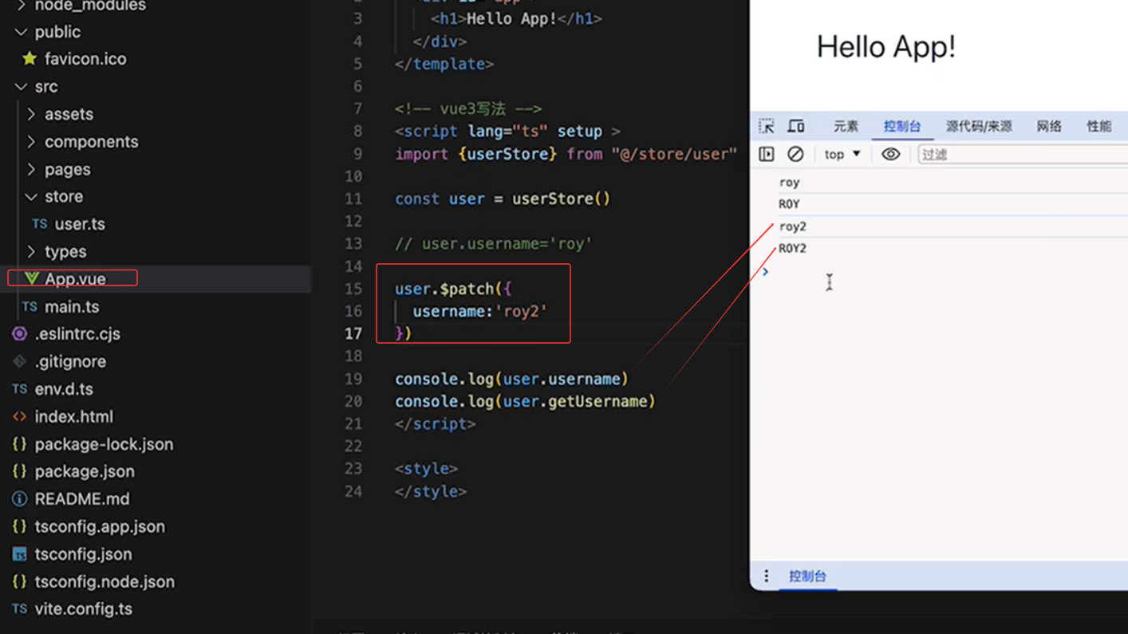1128x634 pixels.
Task: Click the 过滤 filter input field
Action: (x=1022, y=154)
